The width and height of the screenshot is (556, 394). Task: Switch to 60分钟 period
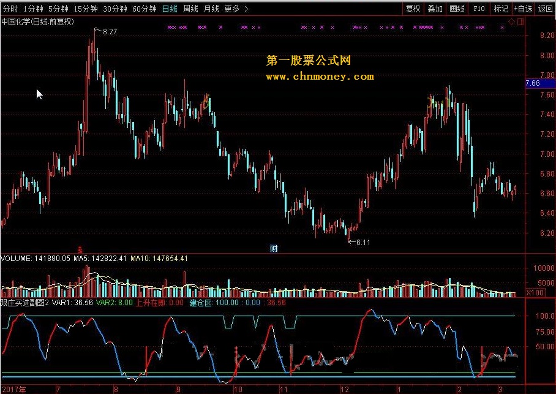(x=145, y=9)
